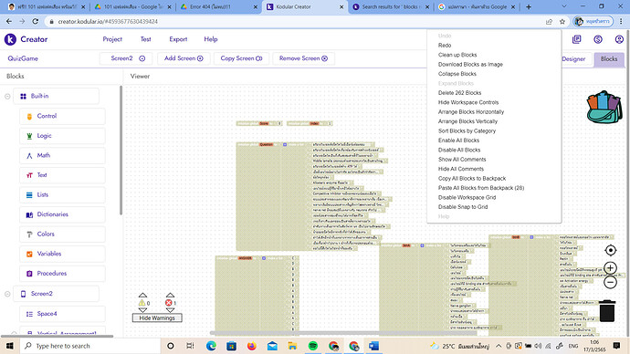The image size is (630, 354).
Task: Click the Math blocks icon
Action: point(29,155)
